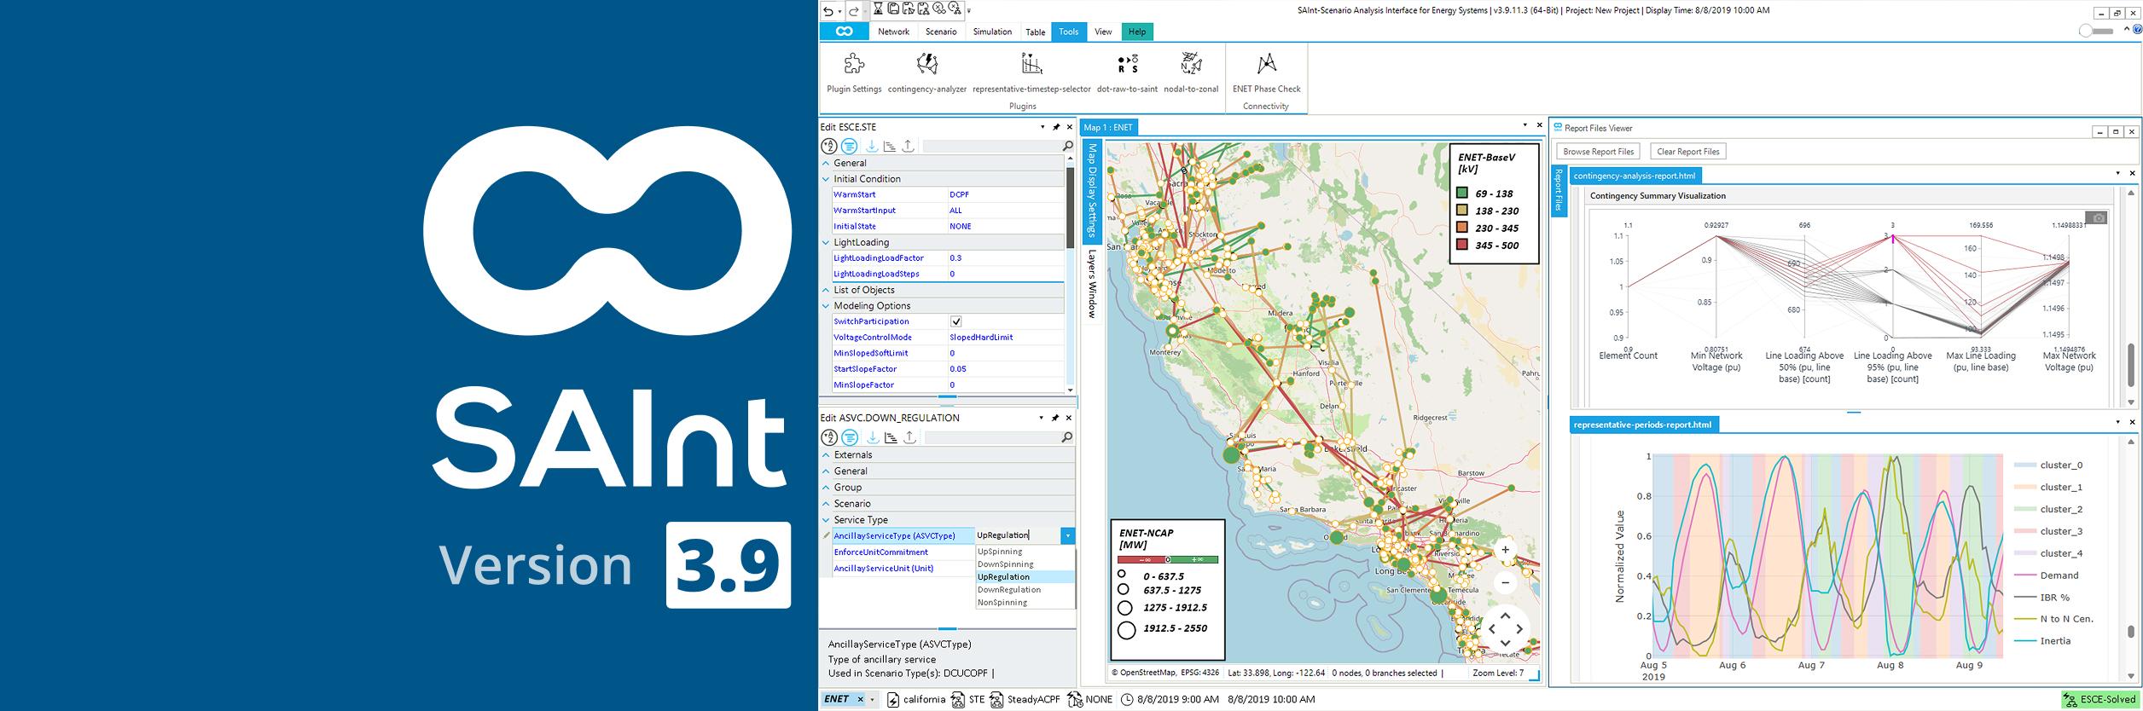Pin the Edit ESCE.STE panel
Viewport: 2143px width, 711px height.
[x=1056, y=127]
